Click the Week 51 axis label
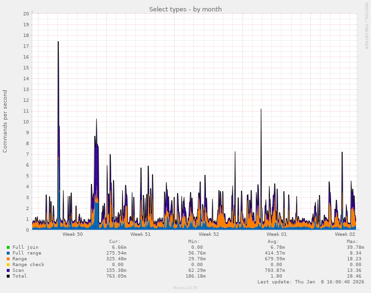The width and height of the screenshot is (371, 293). (141, 234)
